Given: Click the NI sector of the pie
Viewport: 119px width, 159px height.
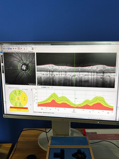Looking at the screenshot, I should [20, 104].
